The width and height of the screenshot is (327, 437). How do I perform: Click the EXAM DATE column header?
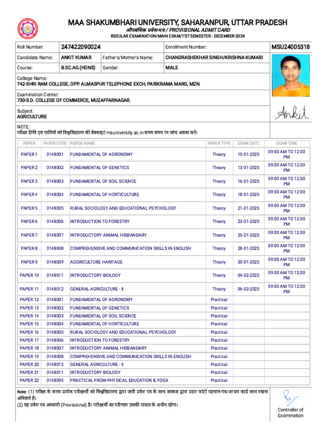click(x=248, y=143)
